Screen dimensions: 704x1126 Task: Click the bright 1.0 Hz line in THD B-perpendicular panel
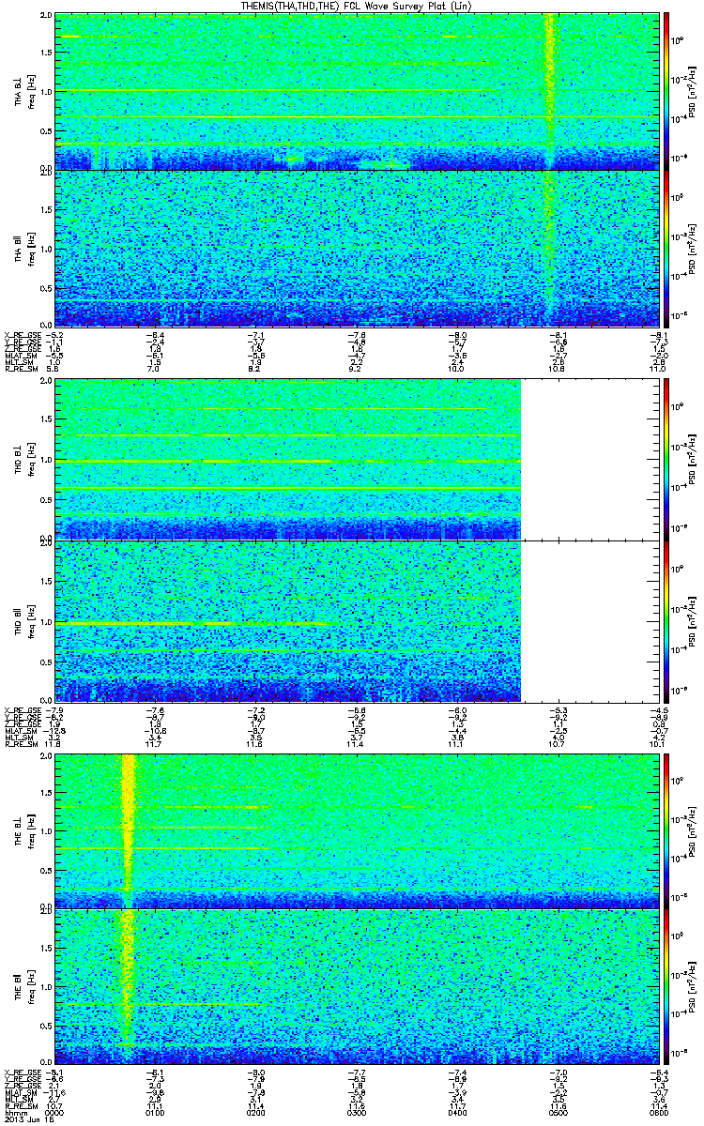pos(287,462)
